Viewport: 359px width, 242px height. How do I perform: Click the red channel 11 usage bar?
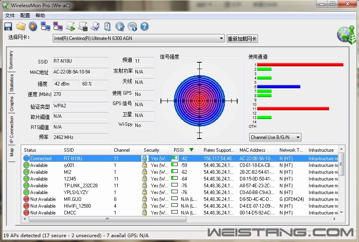pyautogui.click(x=293, y=109)
